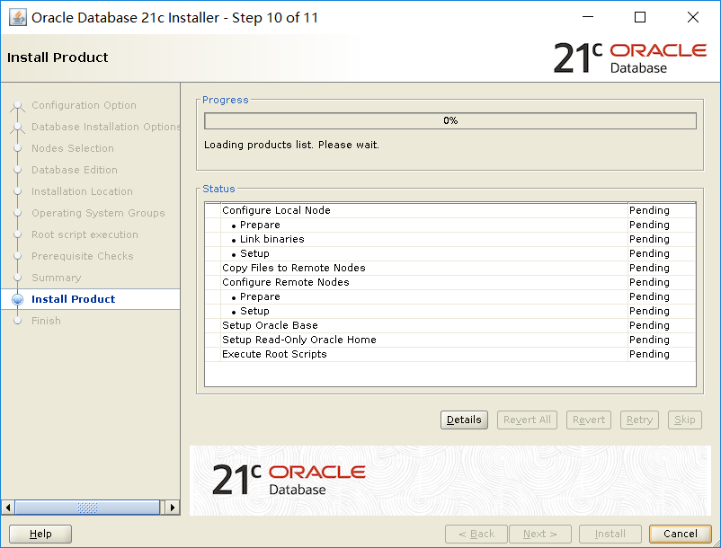Click the Install button
This screenshot has height=548, width=721.
click(610, 534)
